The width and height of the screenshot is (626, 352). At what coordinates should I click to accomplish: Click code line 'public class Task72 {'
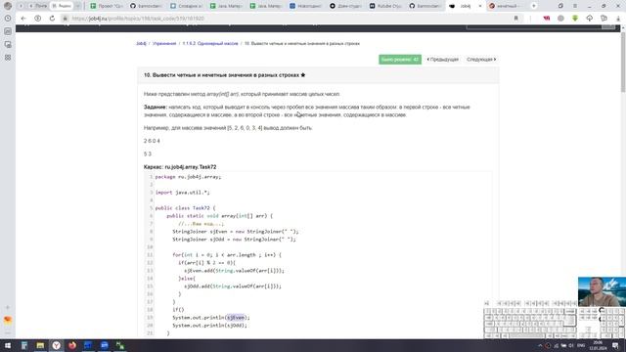tap(185, 208)
